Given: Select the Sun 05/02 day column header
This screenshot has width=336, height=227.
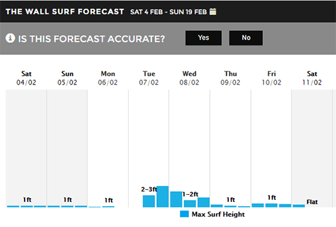Looking at the screenshot, I should click(67, 78).
